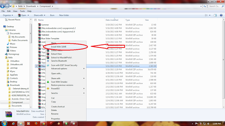
Task: Expand the Open button dropdown arrow
Action: click(28, 15)
